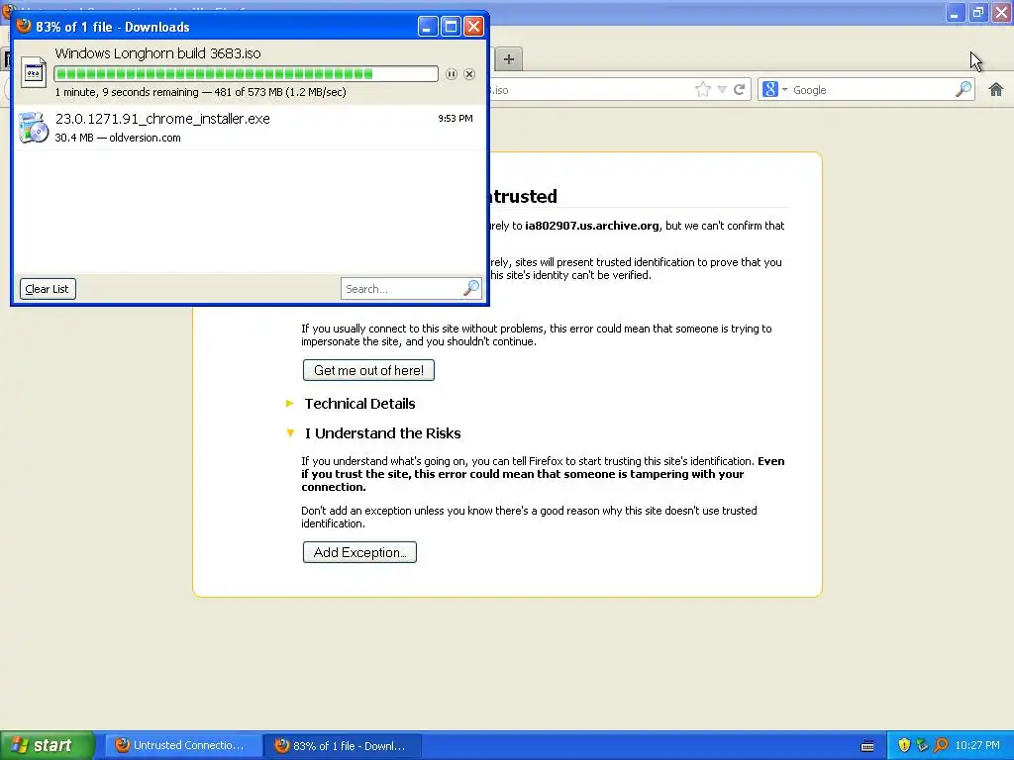Click the remaining time status text
Viewport: 1014px width, 760px height.
pyautogui.click(x=200, y=92)
